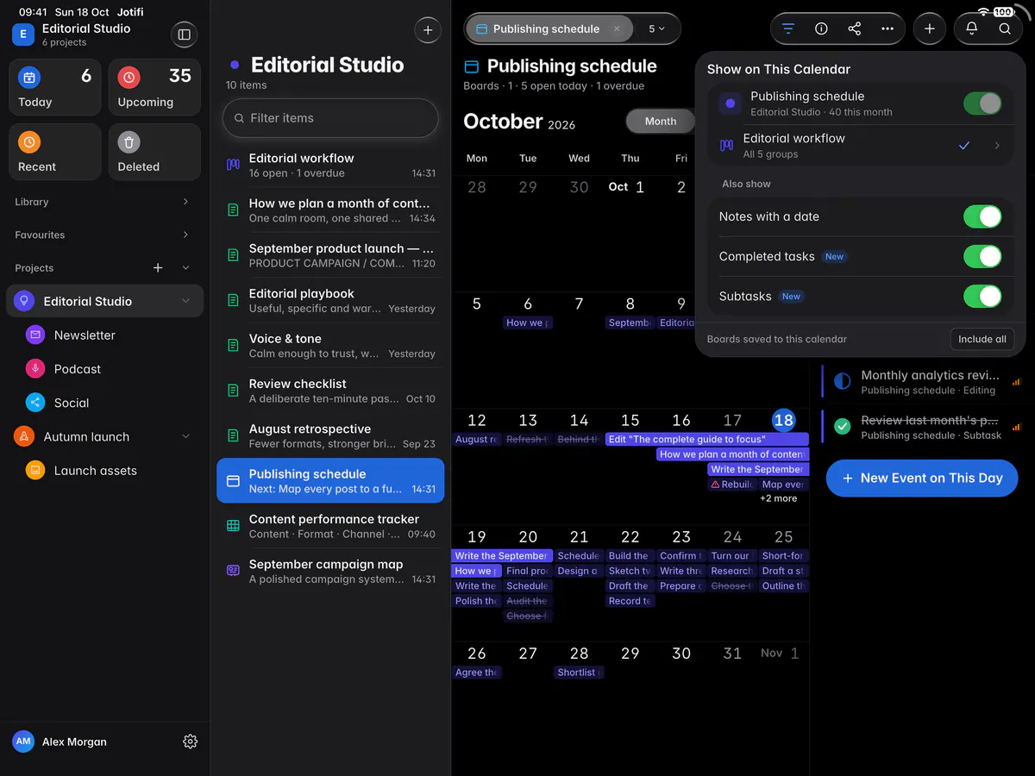Open the Agree event on 26th
This screenshot has width=1035, height=776.
476,673
